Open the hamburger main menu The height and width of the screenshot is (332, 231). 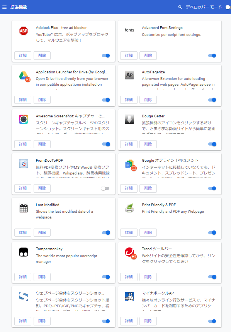pyautogui.click(x=5, y=7)
